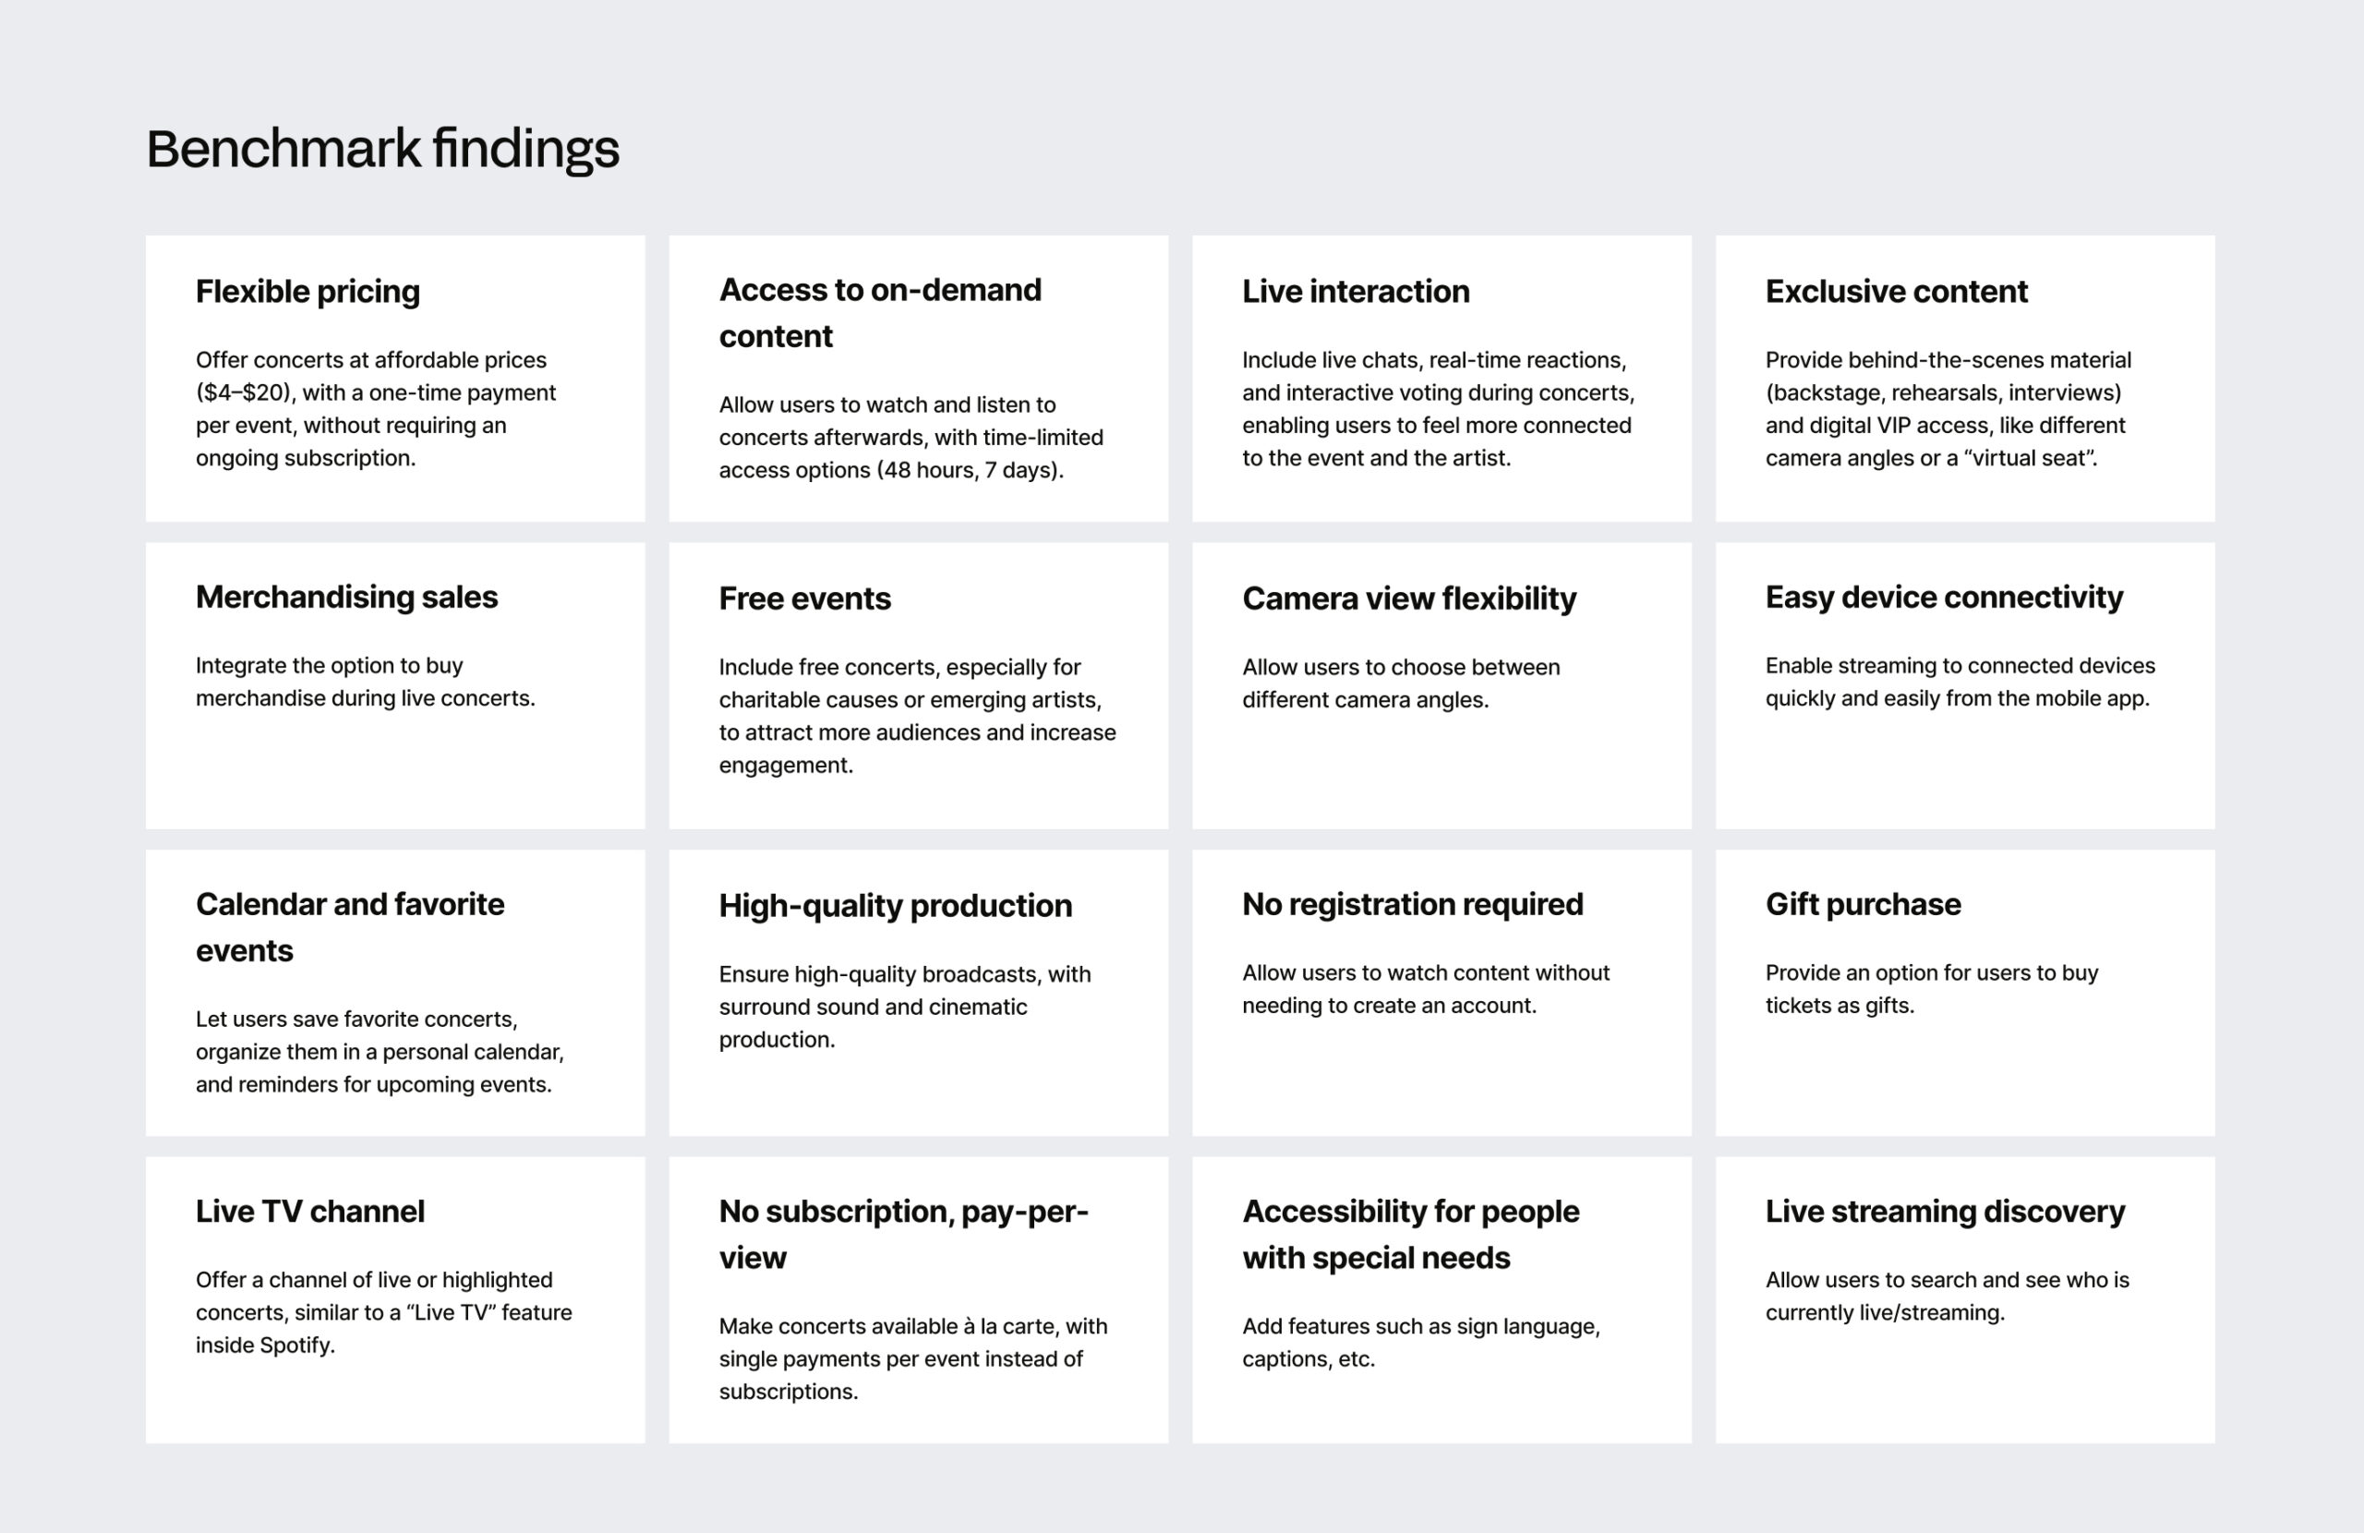Click the "High-quality production" card title
This screenshot has width=2364, height=1533.
895,905
